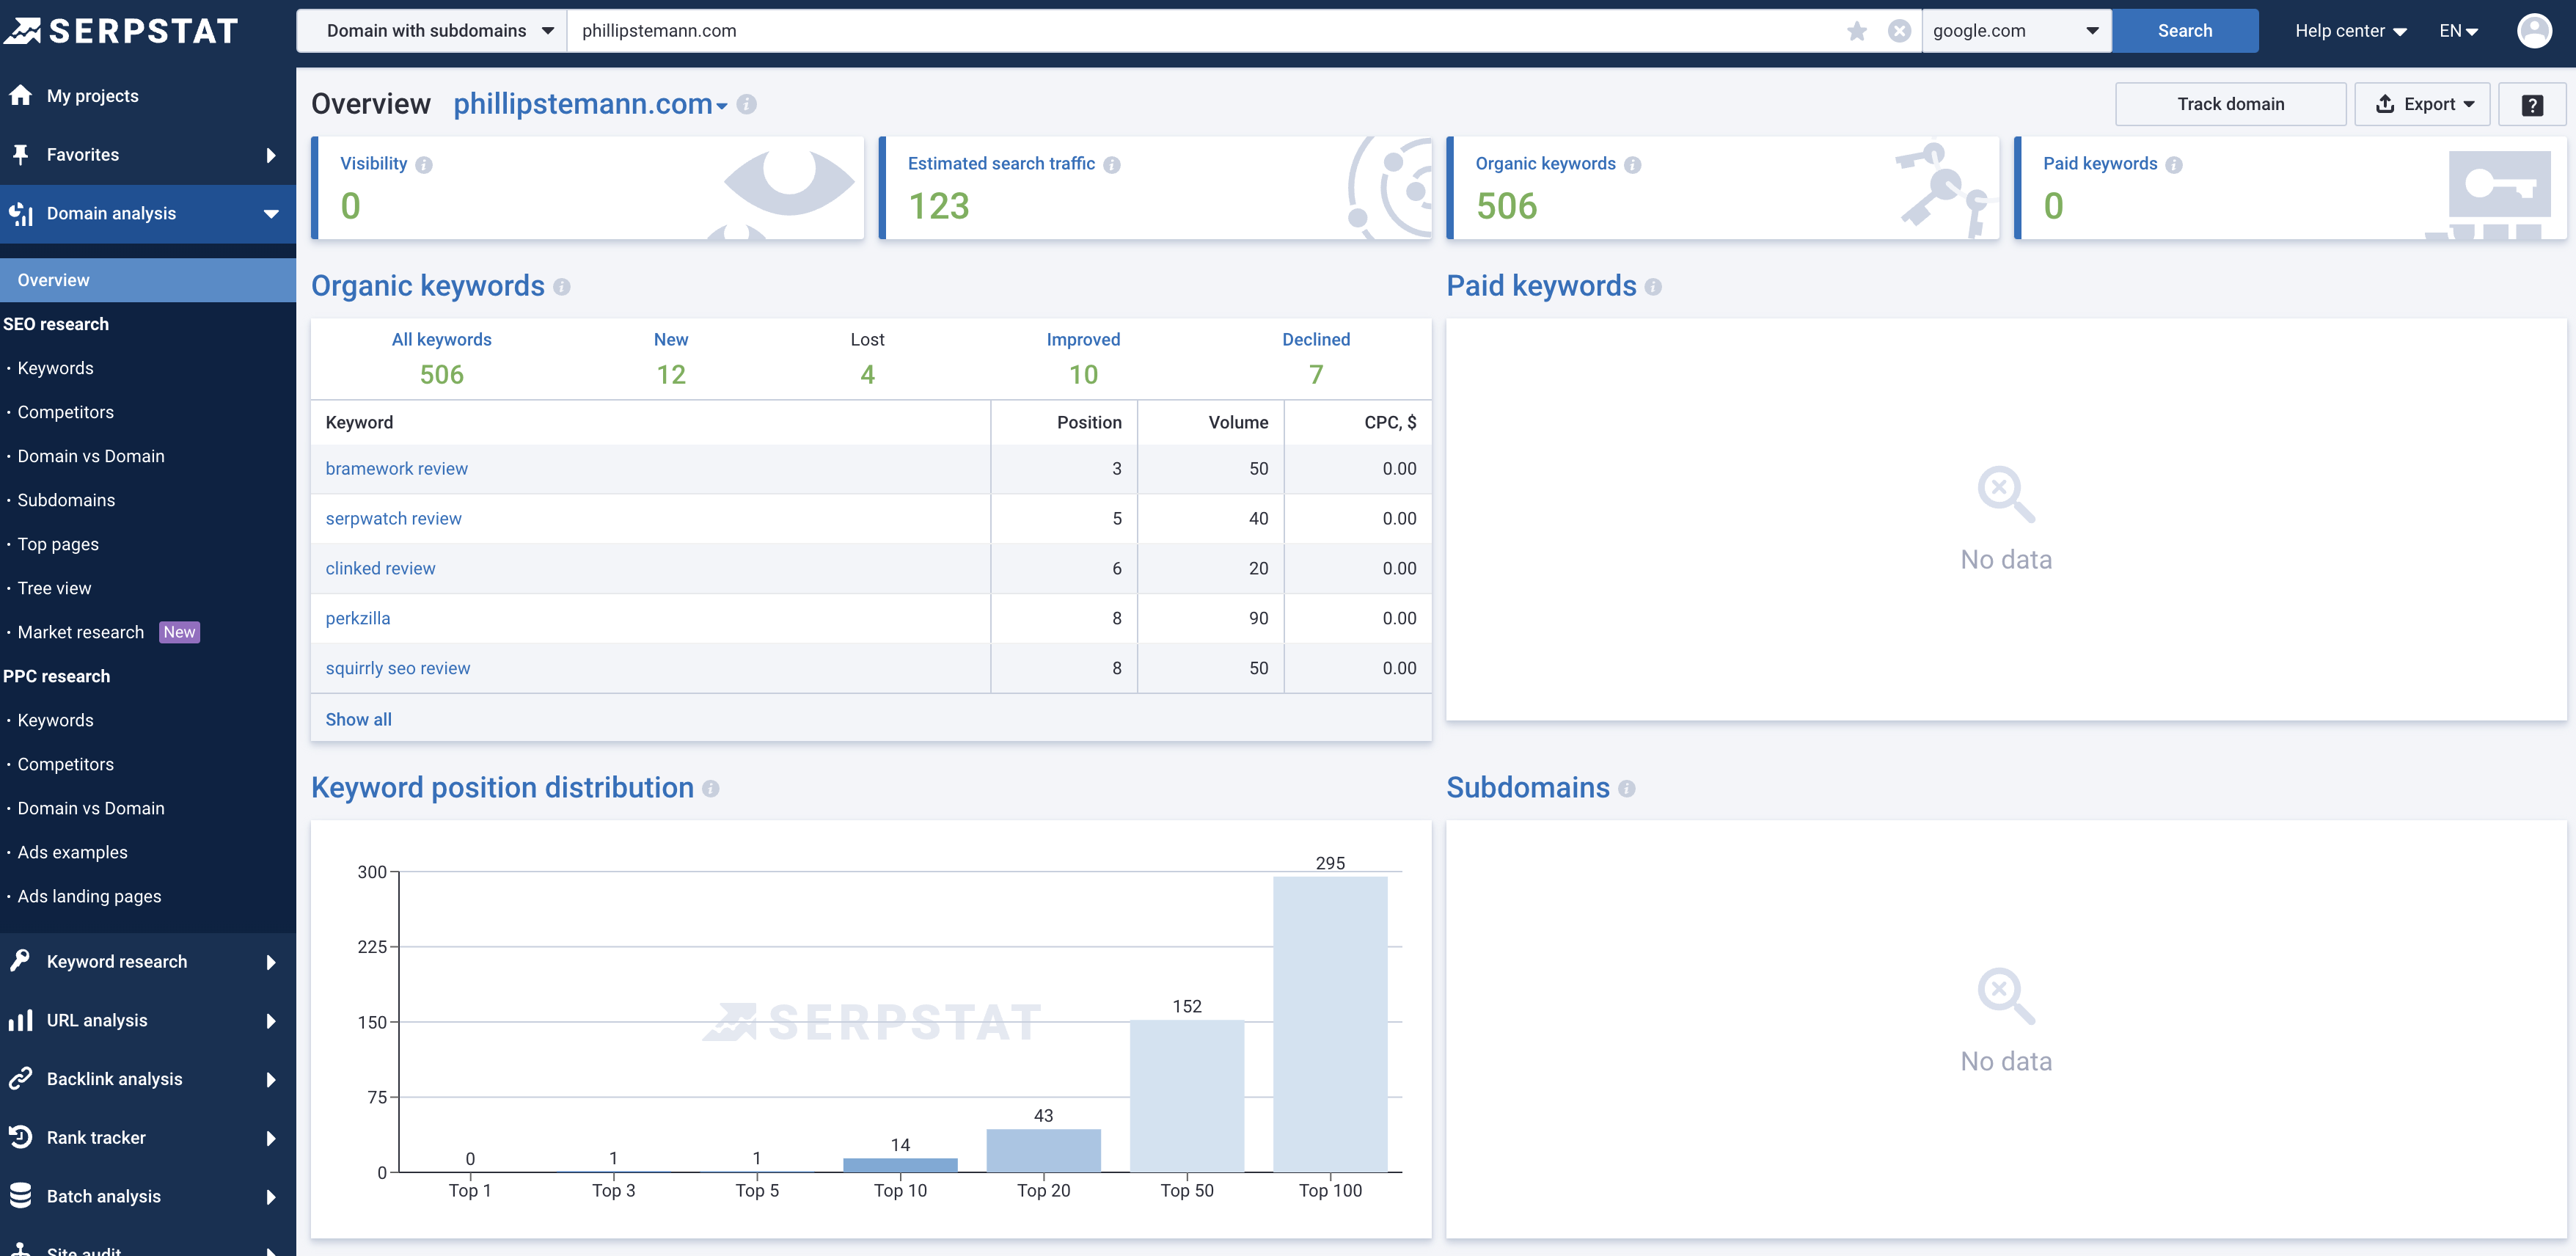Collapse the Domain analysis menu arrow
This screenshot has width=2576, height=1256.
(x=271, y=214)
